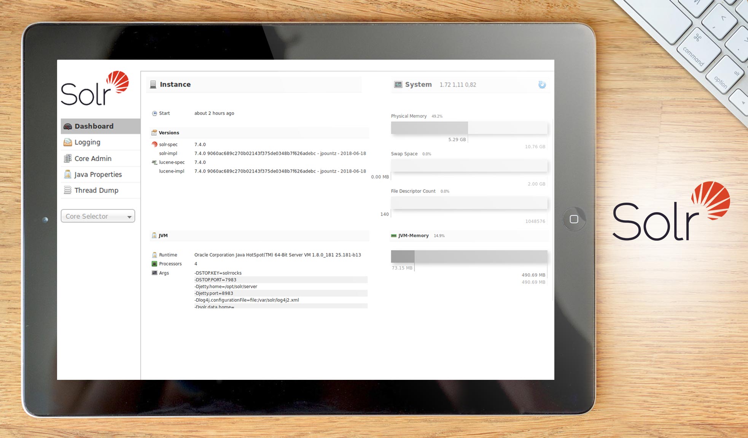The image size is (748, 438).
Task: Click the Instance panel computer icon
Action: [153, 84]
